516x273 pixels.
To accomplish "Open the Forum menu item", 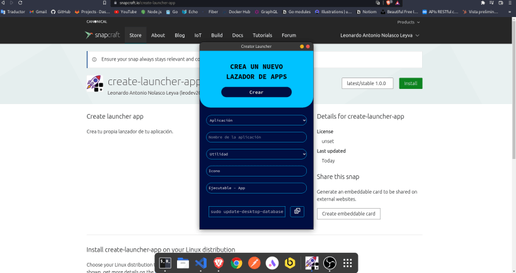I will (289, 35).
